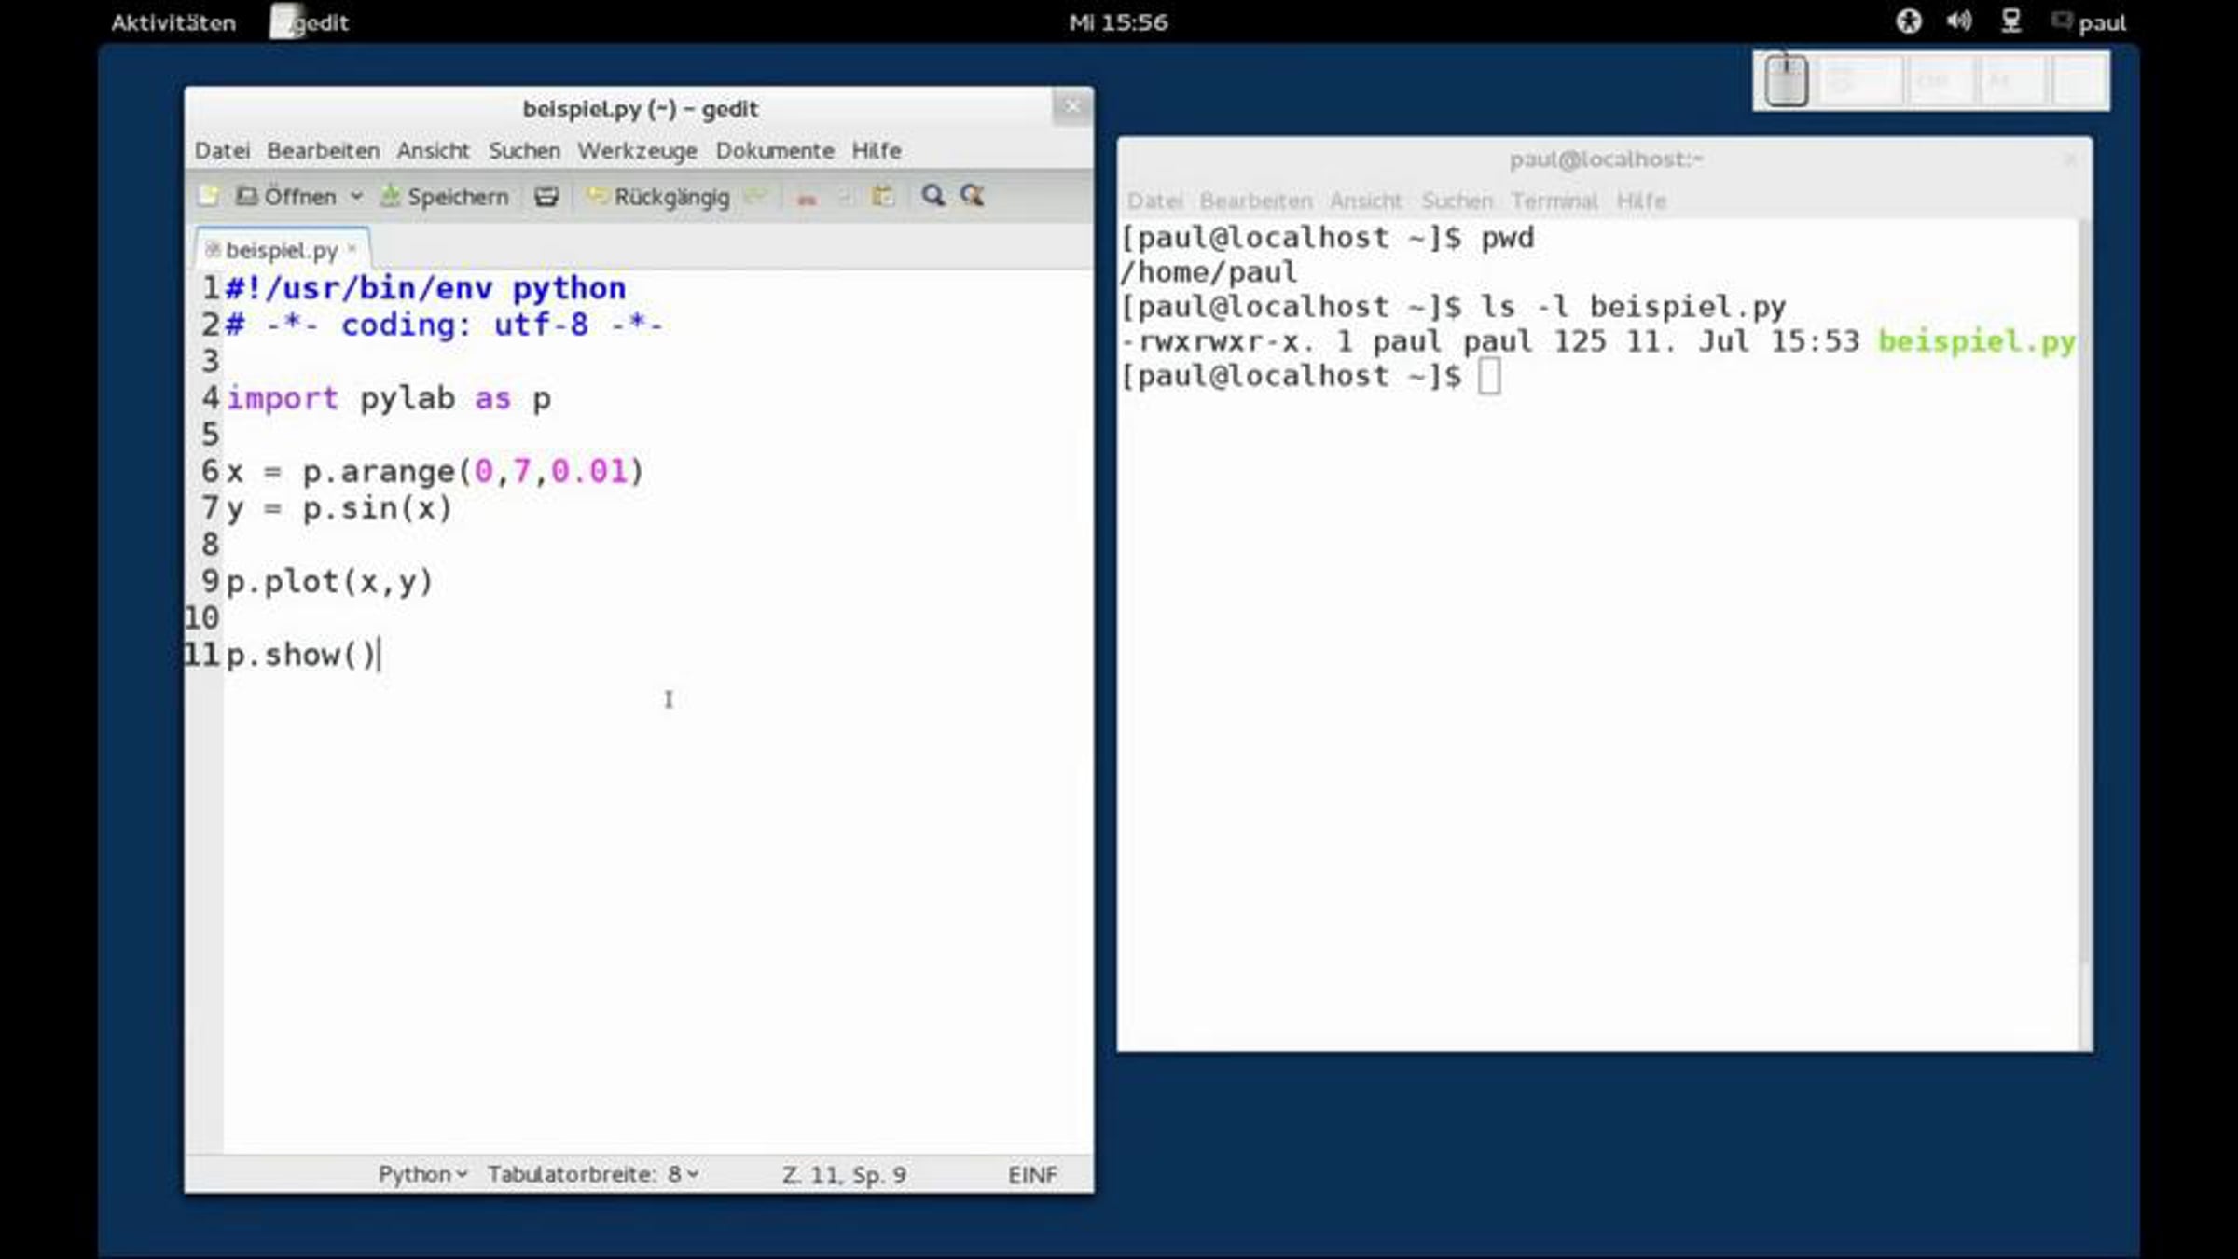Click the volume icon in top bar
This screenshot has height=1259, width=2238.
tap(1959, 21)
